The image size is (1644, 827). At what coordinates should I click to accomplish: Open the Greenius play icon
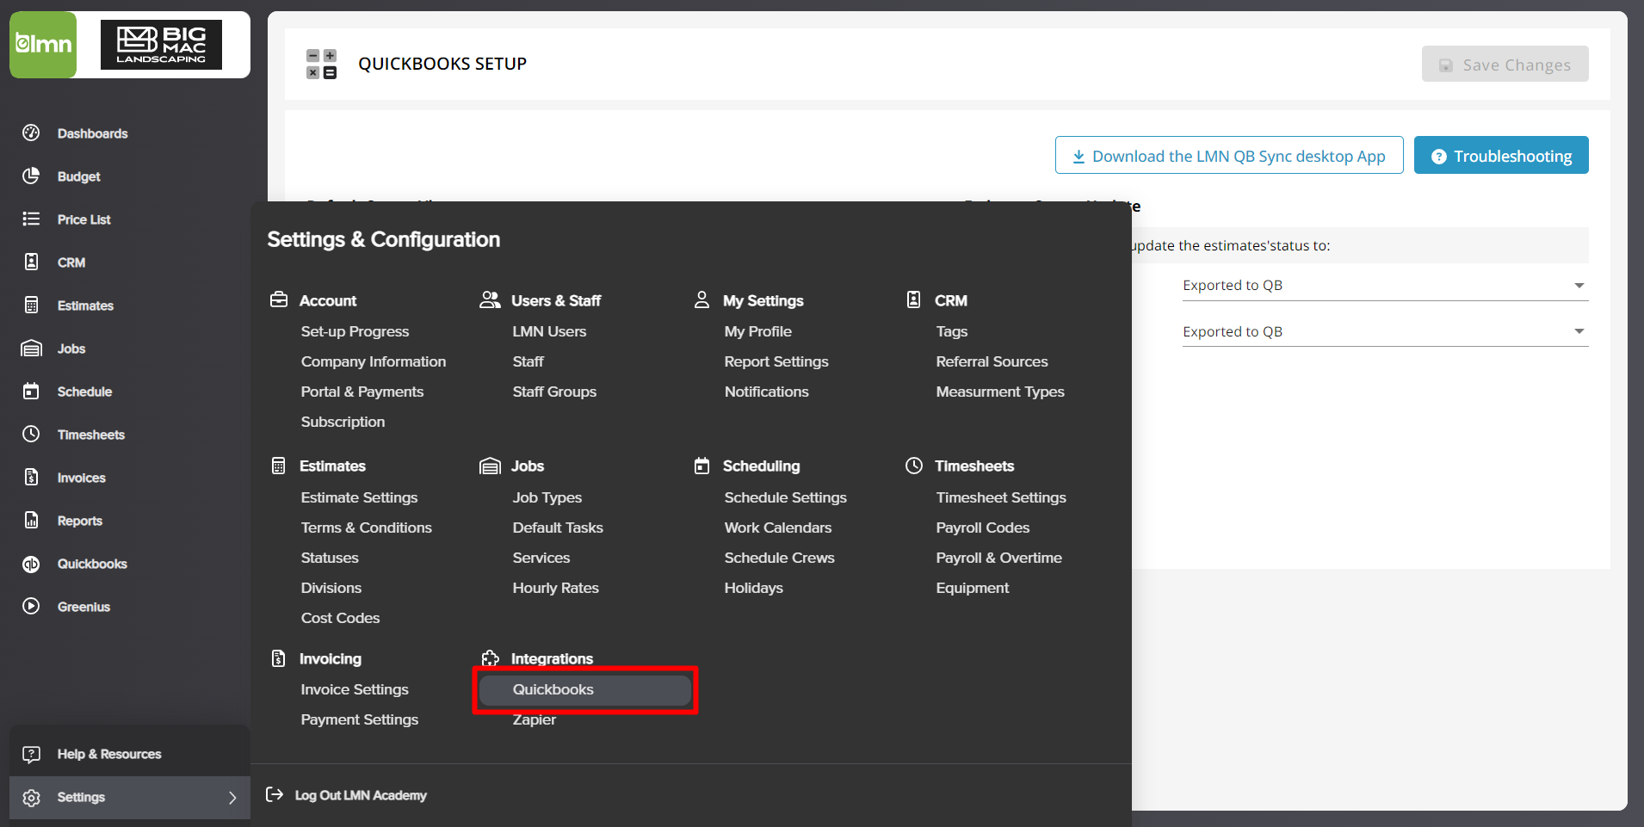coord(31,607)
